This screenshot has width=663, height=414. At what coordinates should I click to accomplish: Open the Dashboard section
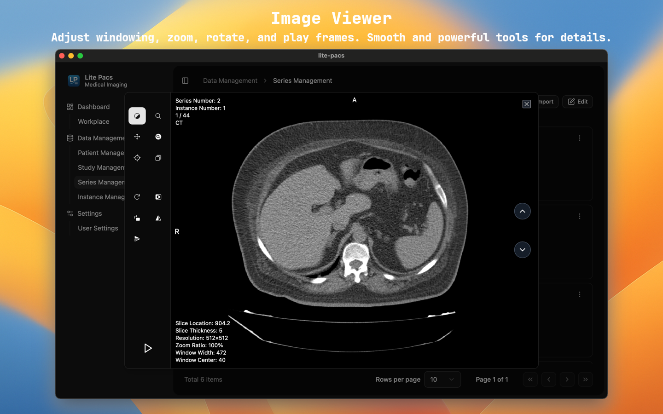click(93, 107)
